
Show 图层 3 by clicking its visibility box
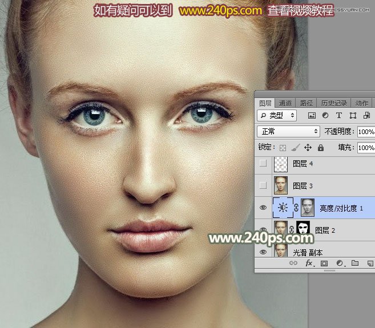tap(263, 185)
